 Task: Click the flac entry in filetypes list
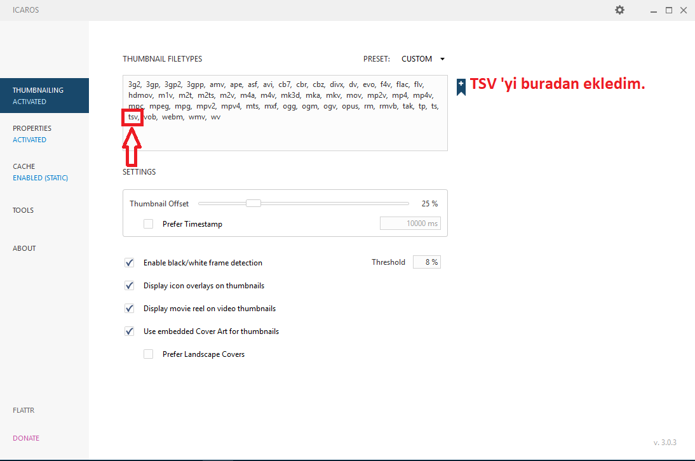(402, 84)
